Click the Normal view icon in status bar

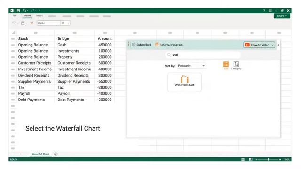[x=243, y=159]
